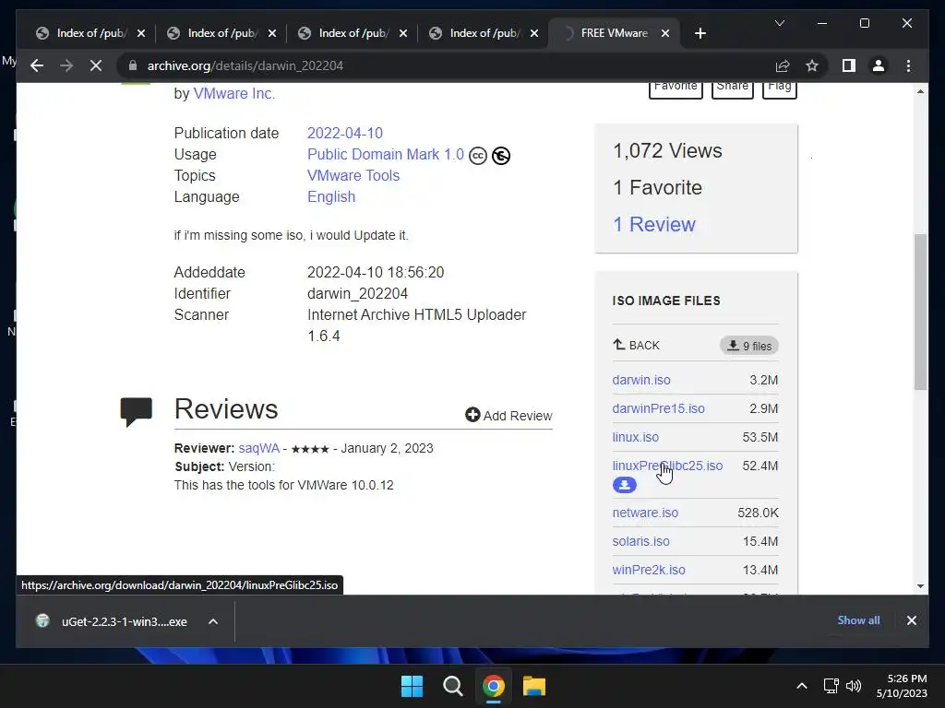Open the uGet download options chevron
The image size is (945, 708).
(x=213, y=621)
